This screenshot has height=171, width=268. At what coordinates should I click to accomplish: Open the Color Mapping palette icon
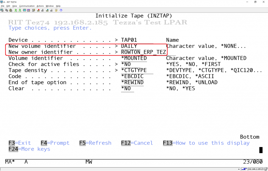[x=29, y=10]
